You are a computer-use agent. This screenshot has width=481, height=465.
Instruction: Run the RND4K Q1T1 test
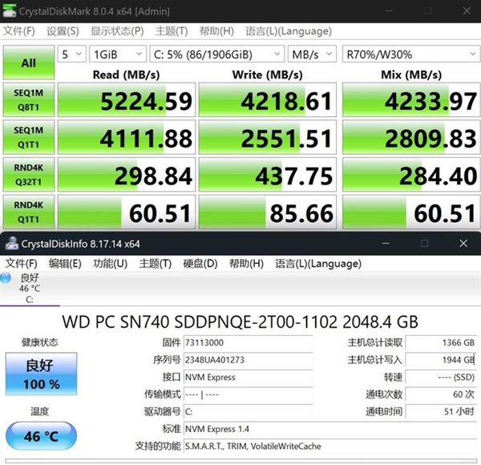[29, 212]
